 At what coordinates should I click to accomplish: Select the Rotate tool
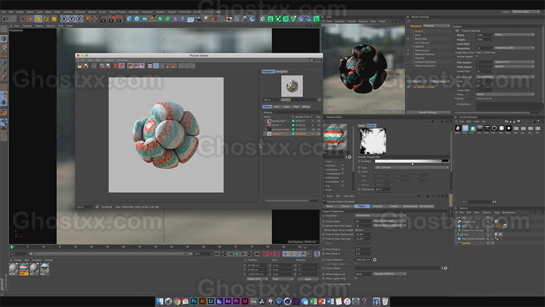point(46,19)
